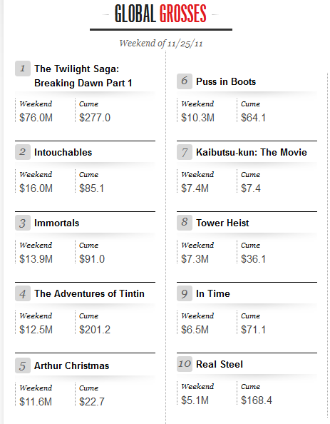The width and height of the screenshot is (330, 424).
Task: Open the Intouchables movie title
Action: [63, 152]
